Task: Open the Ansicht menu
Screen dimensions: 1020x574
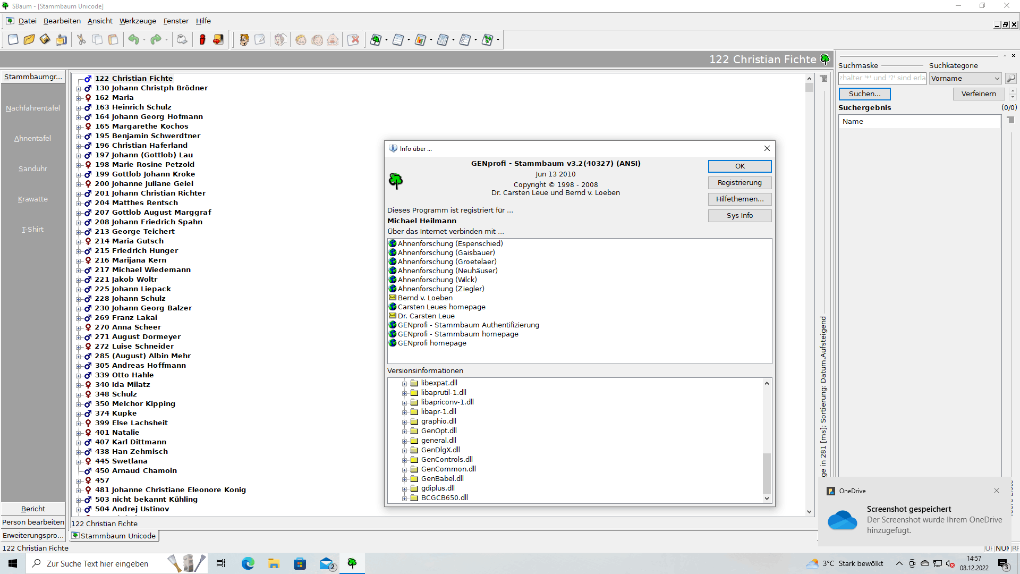Action: (100, 21)
